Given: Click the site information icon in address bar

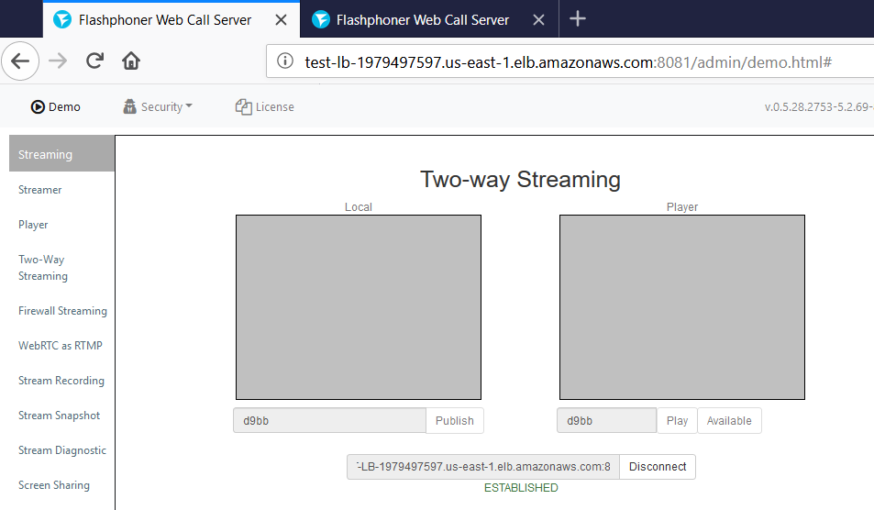Looking at the screenshot, I should (x=286, y=61).
